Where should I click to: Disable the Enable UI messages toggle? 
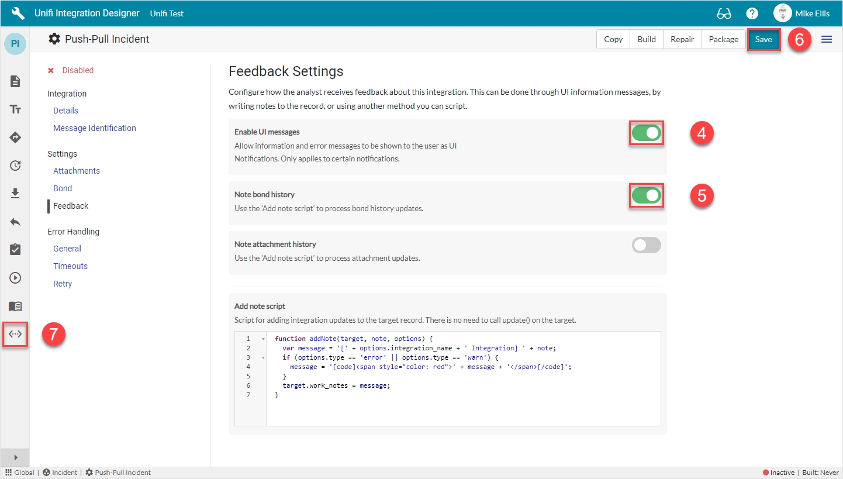click(646, 133)
